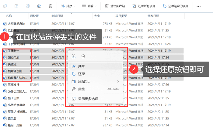Open the 排序 sort dropdown
Screen dimensions: 213x128
[68, 6]
